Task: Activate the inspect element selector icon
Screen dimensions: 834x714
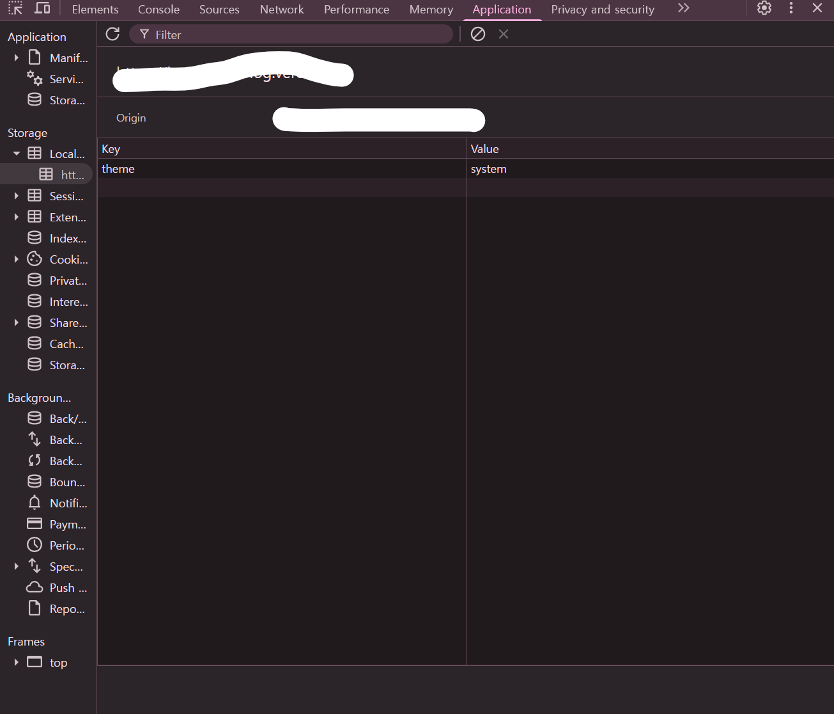Action: point(15,8)
